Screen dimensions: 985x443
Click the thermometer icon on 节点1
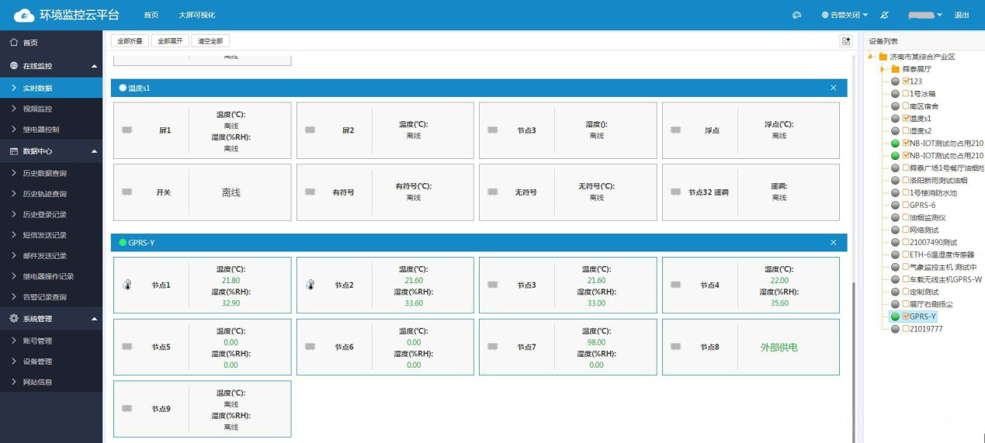tap(128, 285)
